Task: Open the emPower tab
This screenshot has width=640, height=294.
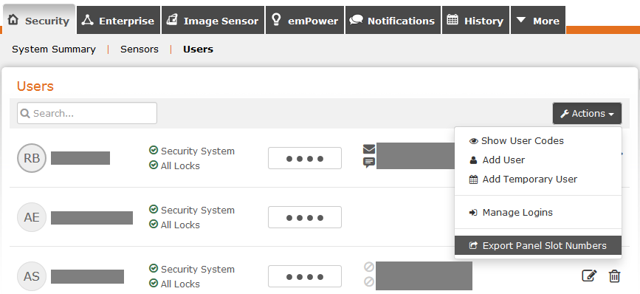Action: point(305,20)
